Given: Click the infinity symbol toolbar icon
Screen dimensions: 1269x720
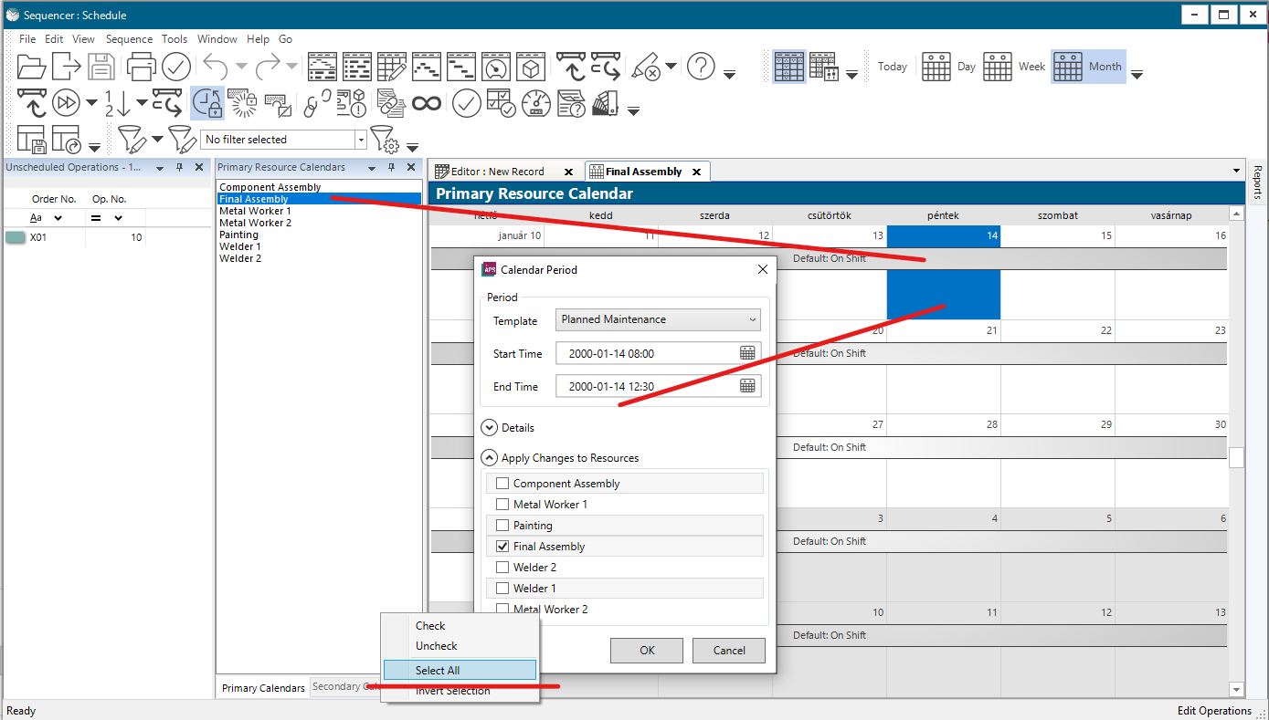Looking at the screenshot, I should [427, 104].
